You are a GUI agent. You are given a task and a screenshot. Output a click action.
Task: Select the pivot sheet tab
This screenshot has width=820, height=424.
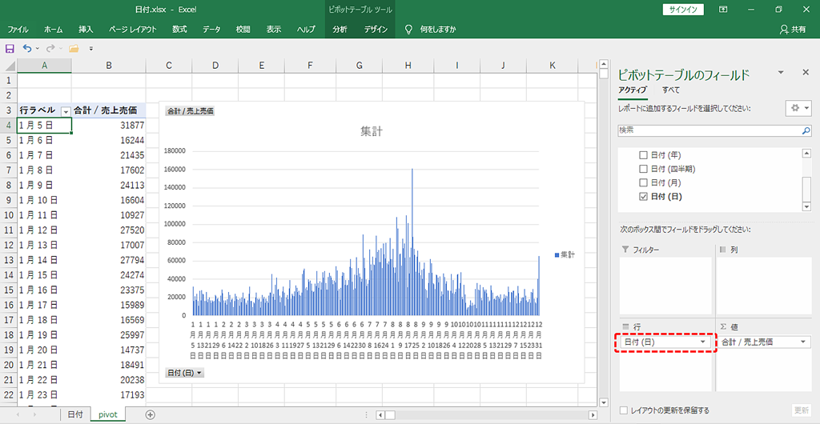pyautogui.click(x=108, y=414)
